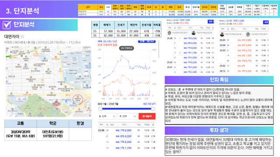Click the VS 가격비교 pill button
This screenshot has width=280, height=157.
coord(126,48)
